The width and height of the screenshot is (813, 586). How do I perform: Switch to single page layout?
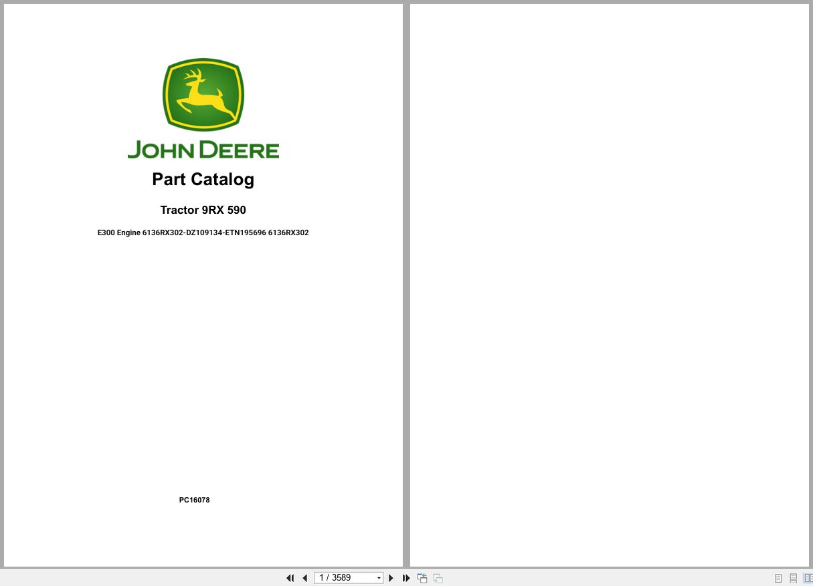coord(778,578)
